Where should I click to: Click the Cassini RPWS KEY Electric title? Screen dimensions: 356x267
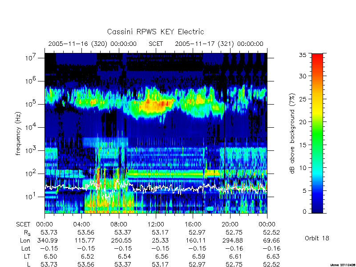pyautogui.click(x=155, y=32)
